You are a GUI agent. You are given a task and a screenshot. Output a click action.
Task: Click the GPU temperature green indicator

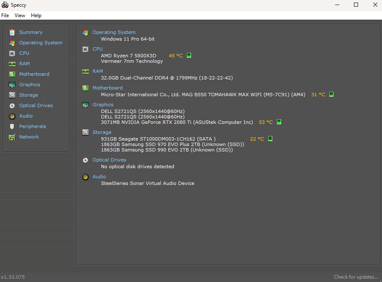click(x=279, y=122)
